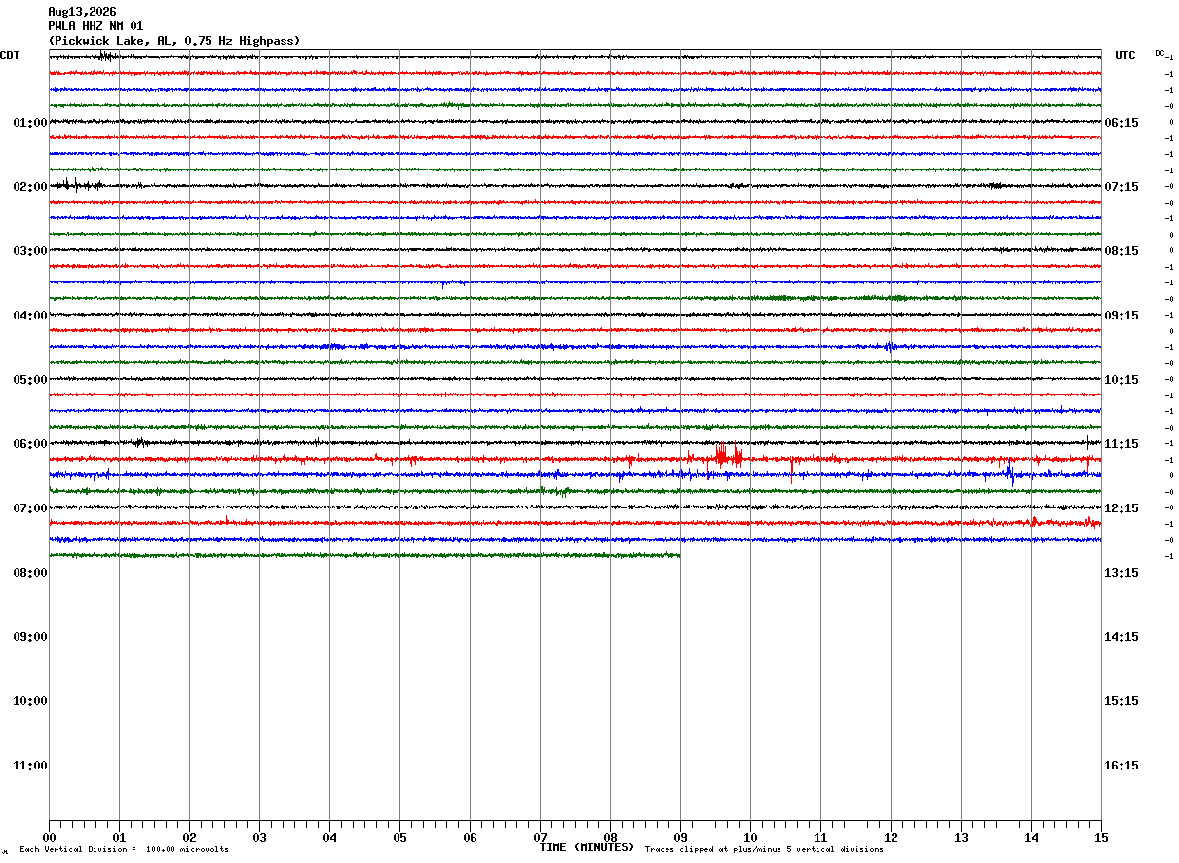This screenshot has width=1179, height=863.
Task: Pick the minute "14" axis tick label
Action: coord(1031,838)
